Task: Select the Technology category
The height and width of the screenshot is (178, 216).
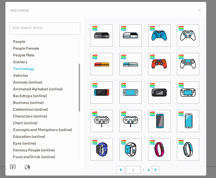Action: coord(24,69)
